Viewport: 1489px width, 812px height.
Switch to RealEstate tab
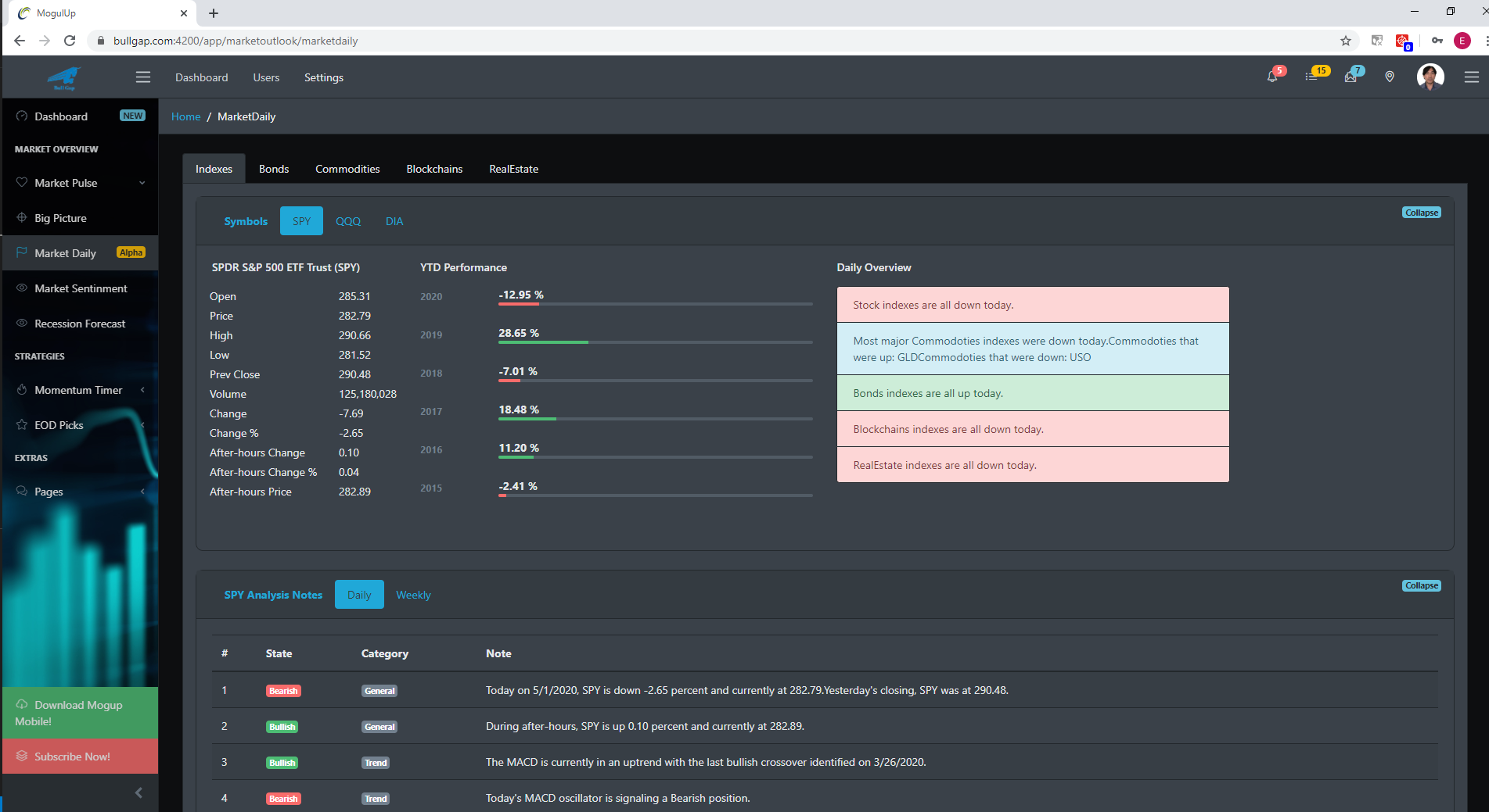coord(514,169)
